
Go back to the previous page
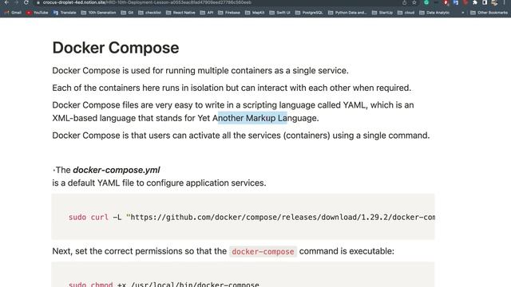click(x=6, y=2)
